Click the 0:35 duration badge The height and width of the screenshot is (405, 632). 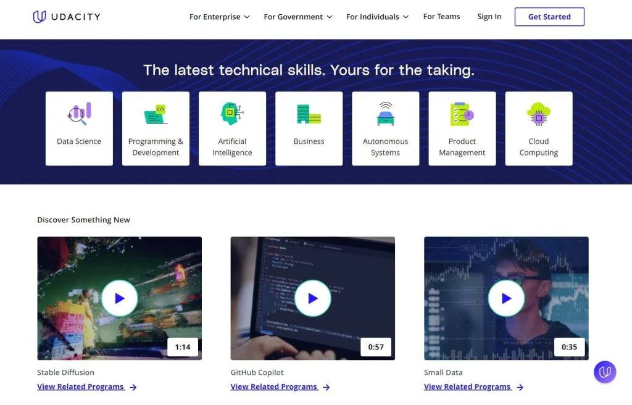569,347
